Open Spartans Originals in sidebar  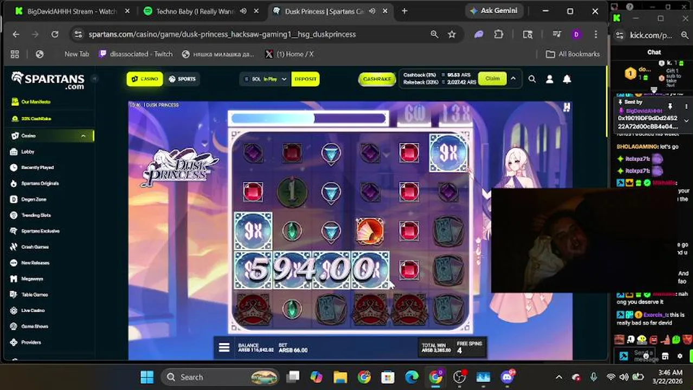click(40, 183)
